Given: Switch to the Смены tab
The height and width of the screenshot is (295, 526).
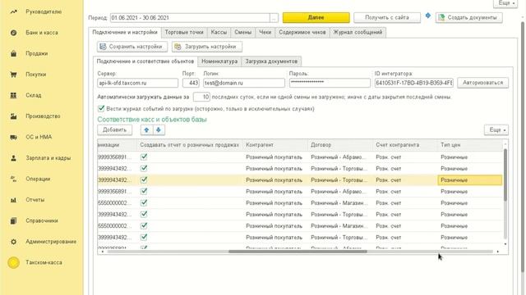Looking at the screenshot, I should 243,33.
